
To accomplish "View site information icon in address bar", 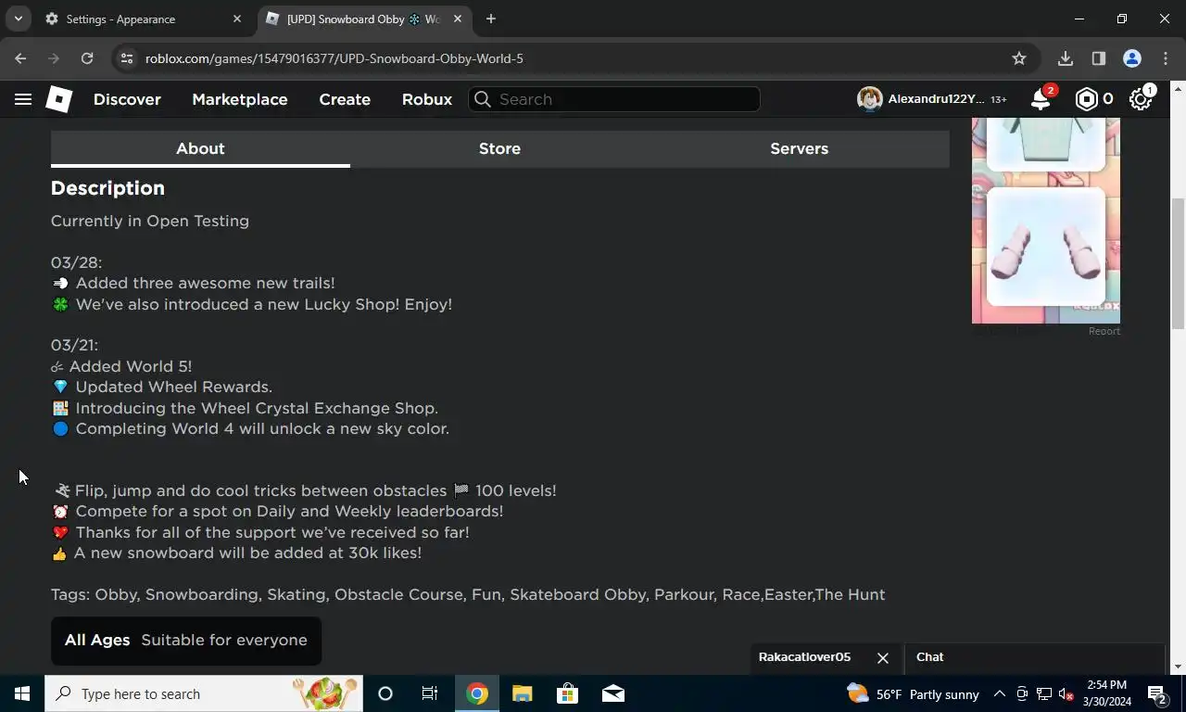I will point(127,58).
